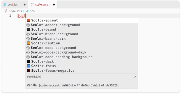
Task: Click palette icon next to $color-brand-dark
Action: (28, 39)
